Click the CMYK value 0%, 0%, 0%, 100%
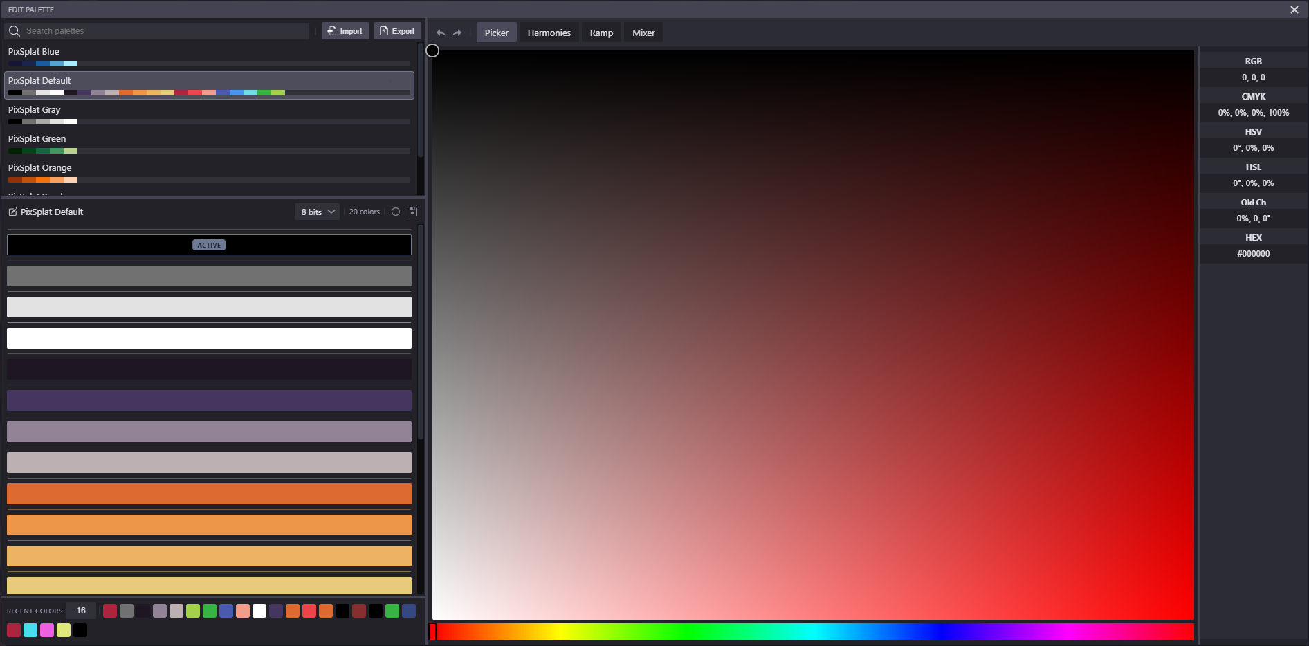This screenshot has height=646, width=1309. 1254,113
